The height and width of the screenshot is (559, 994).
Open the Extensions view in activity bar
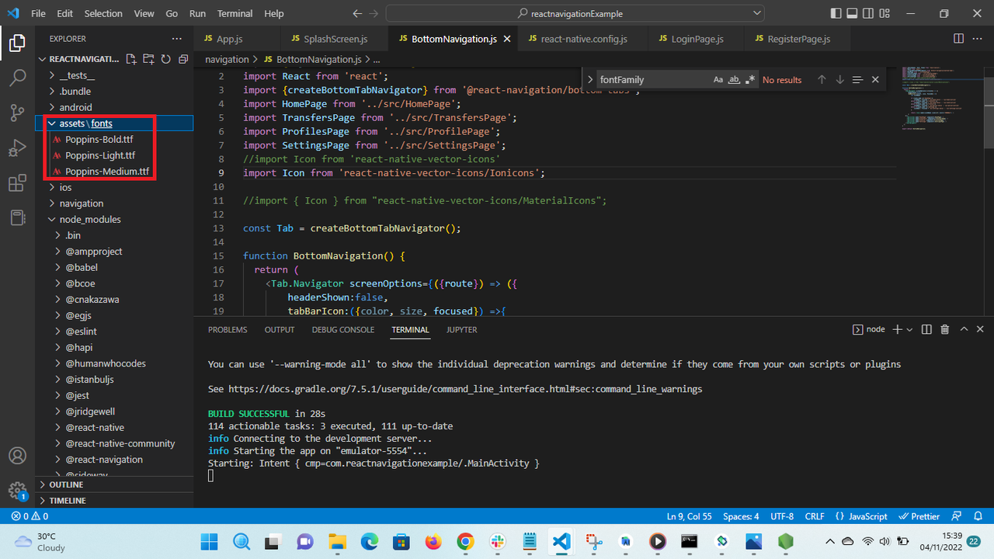click(x=17, y=183)
